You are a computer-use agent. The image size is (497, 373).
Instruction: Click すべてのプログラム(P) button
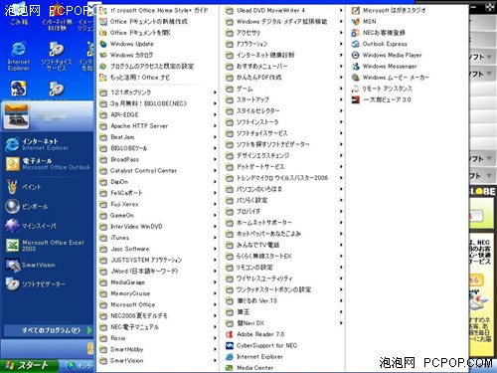pyautogui.click(x=49, y=330)
